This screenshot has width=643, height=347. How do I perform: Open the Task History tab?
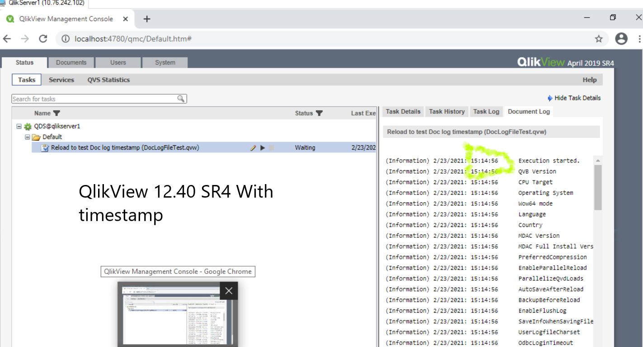tap(446, 111)
